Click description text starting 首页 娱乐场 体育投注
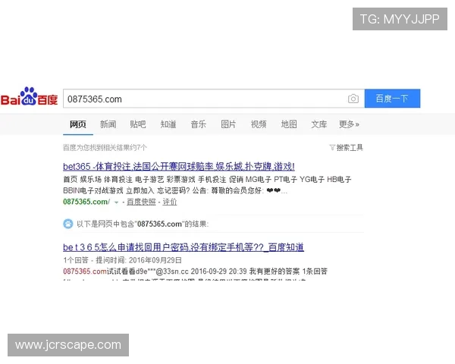Image resolution: width=455 pixels, height=364 pixels. [207, 185]
